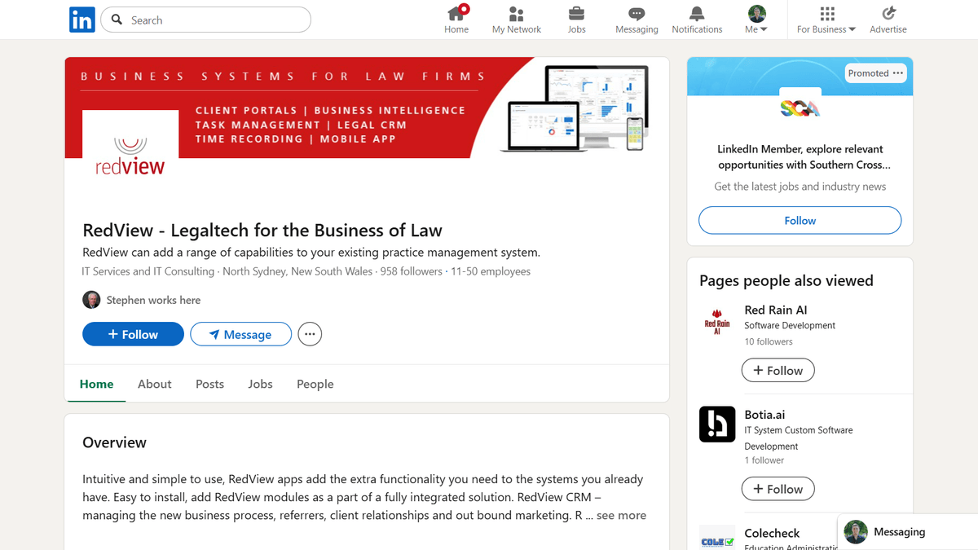Click the search magnifier icon
978x550 pixels.
click(x=117, y=20)
